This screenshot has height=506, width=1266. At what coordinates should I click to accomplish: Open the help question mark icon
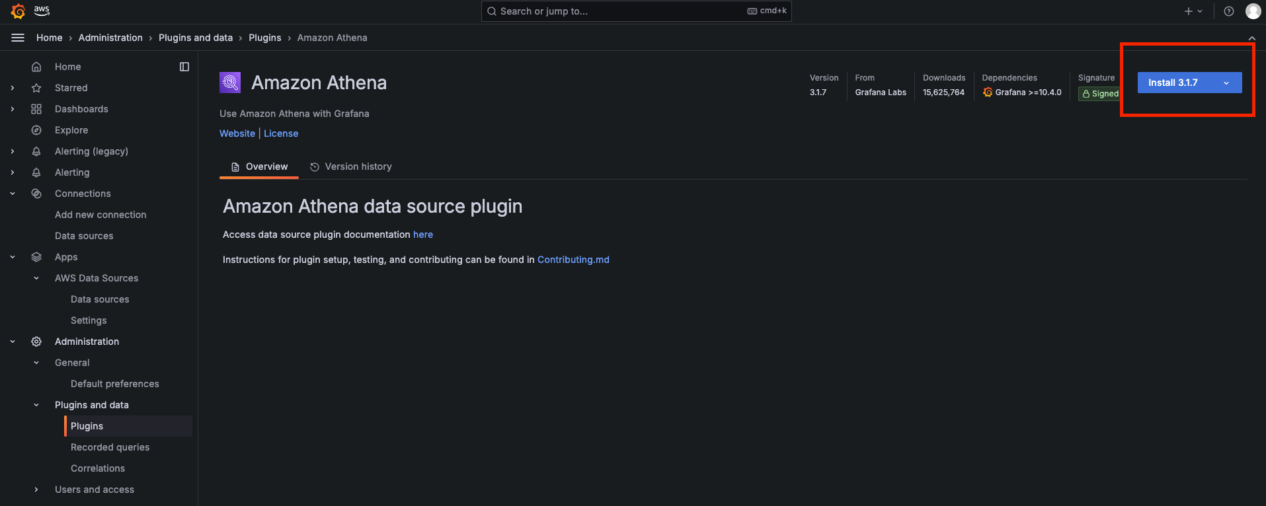[x=1228, y=11]
